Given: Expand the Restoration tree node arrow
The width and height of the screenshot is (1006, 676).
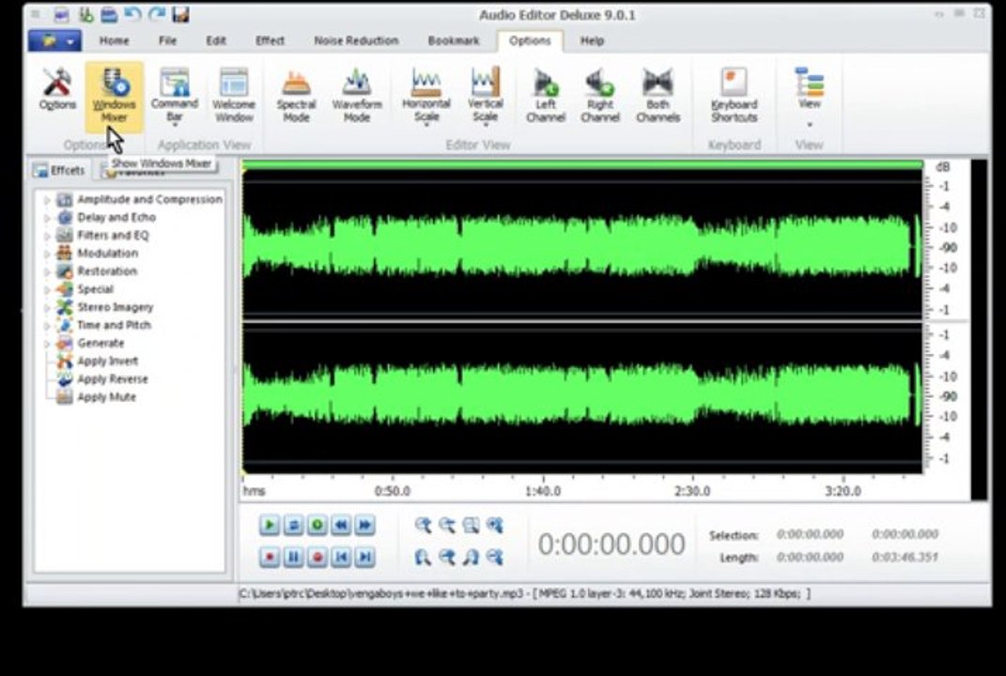Looking at the screenshot, I should tap(46, 272).
